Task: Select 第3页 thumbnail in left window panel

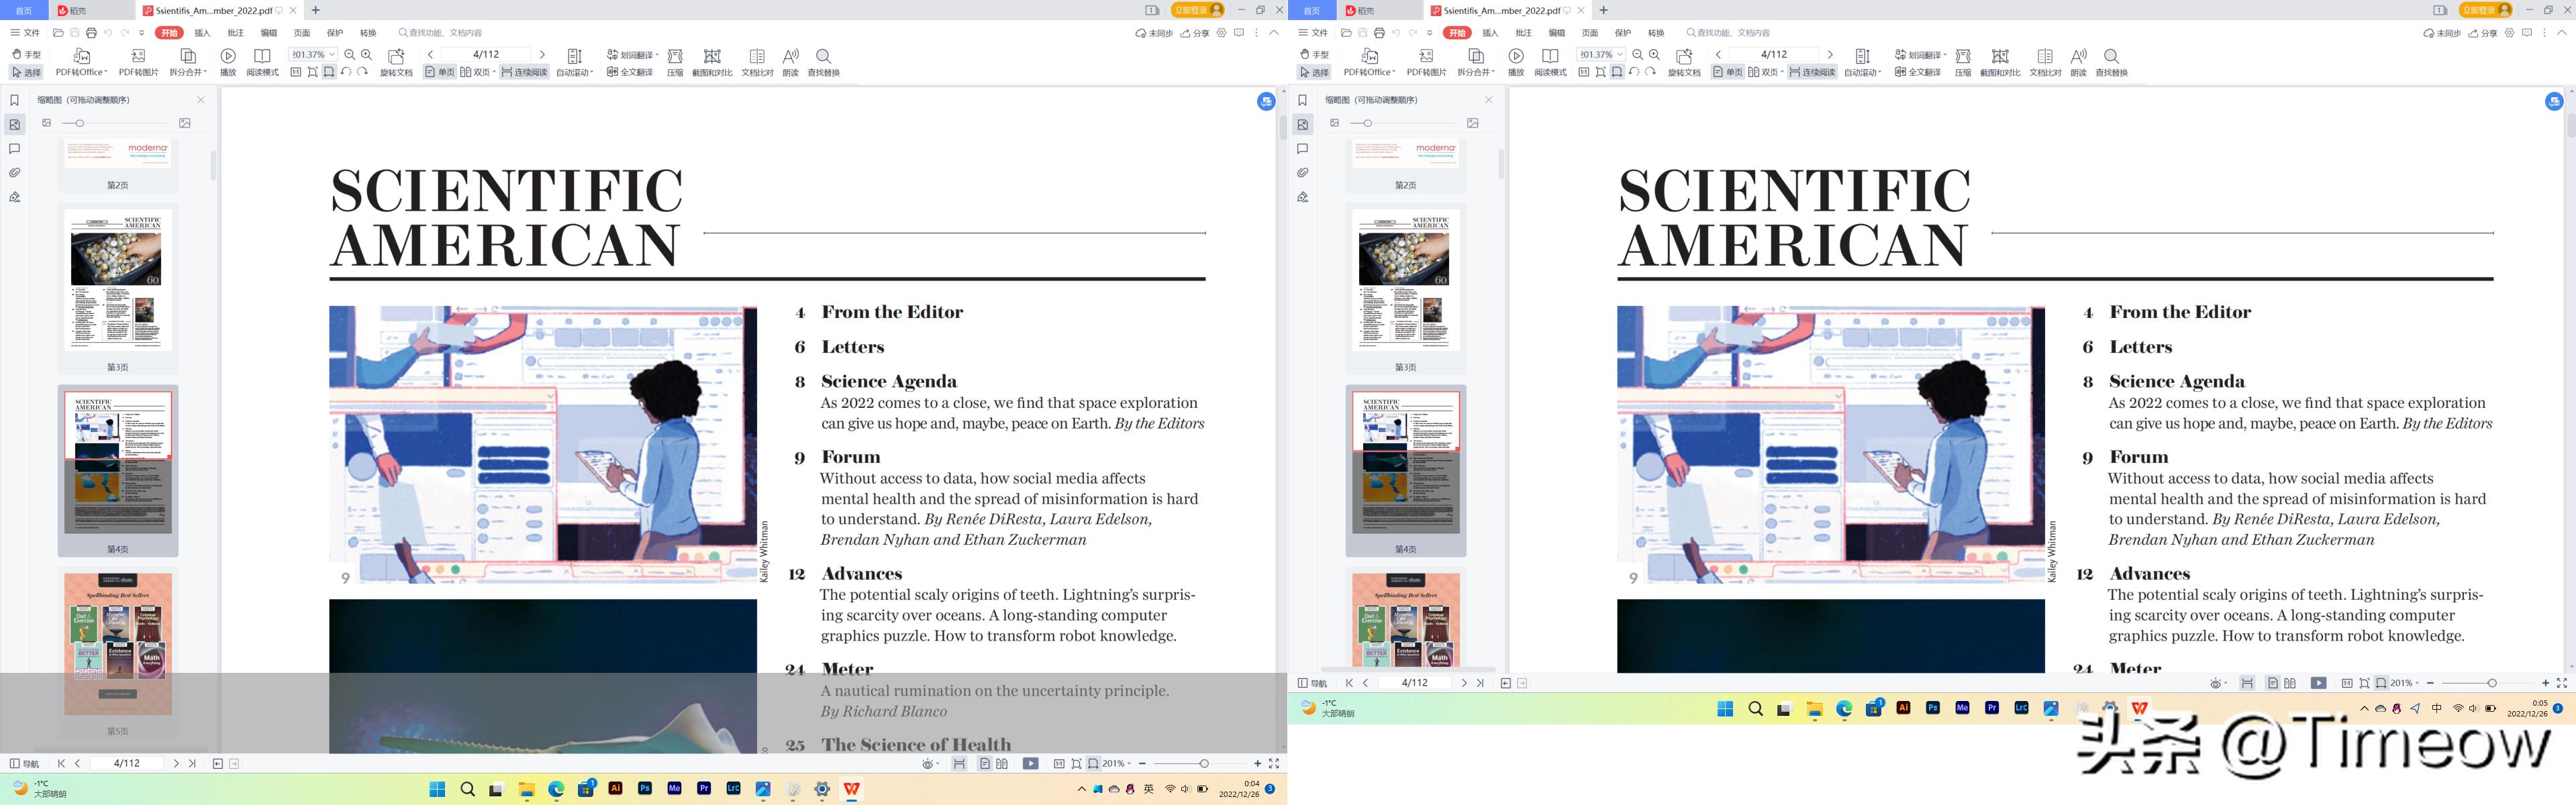Action: tap(118, 280)
